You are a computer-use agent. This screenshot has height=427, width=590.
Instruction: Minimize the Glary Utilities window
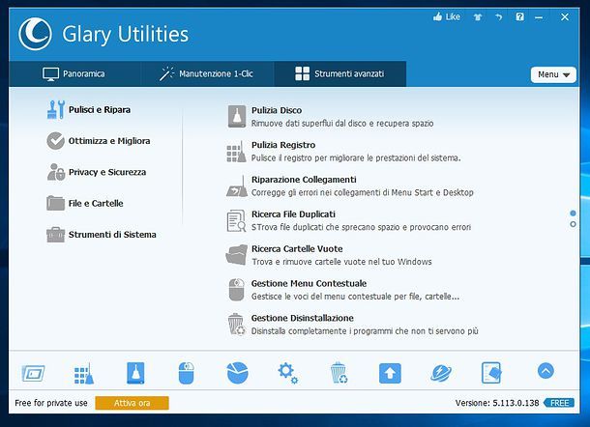539,17
